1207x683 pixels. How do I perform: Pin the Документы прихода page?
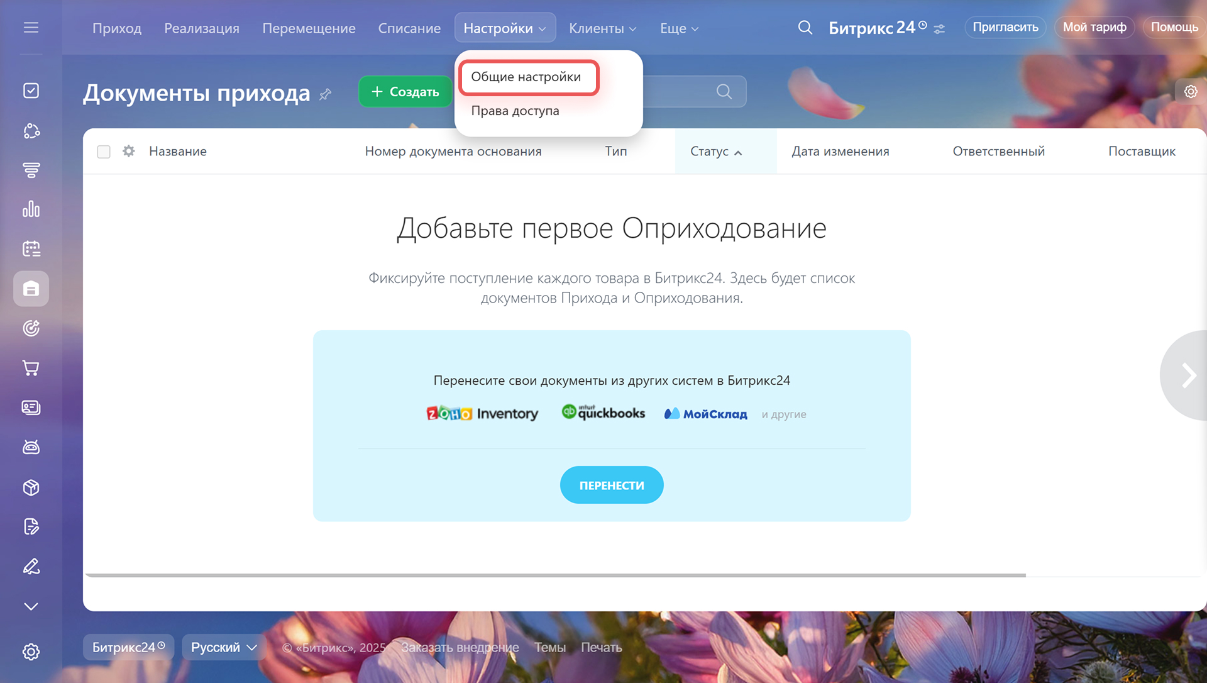(x=325, y=94)
